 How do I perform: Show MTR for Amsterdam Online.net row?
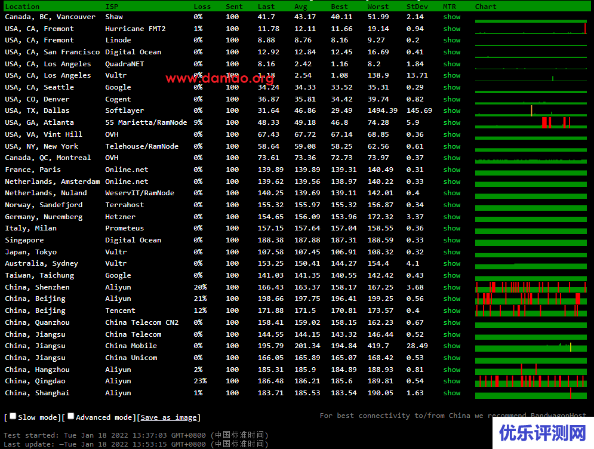pyautogui.click(x=452, y=181)
